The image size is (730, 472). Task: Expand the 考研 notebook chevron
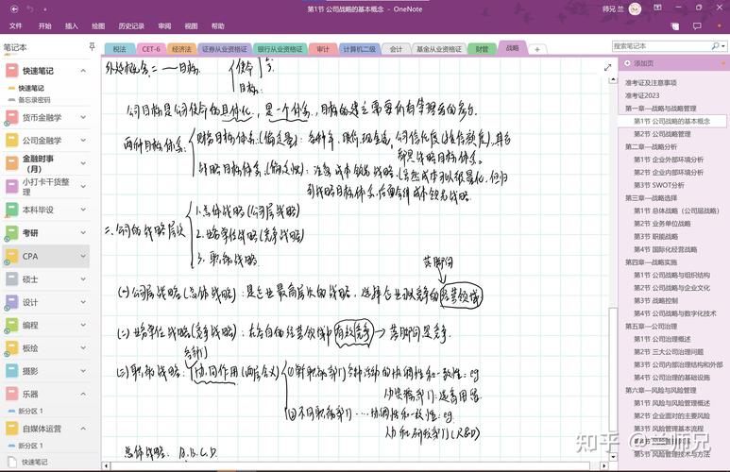(83, 232)
